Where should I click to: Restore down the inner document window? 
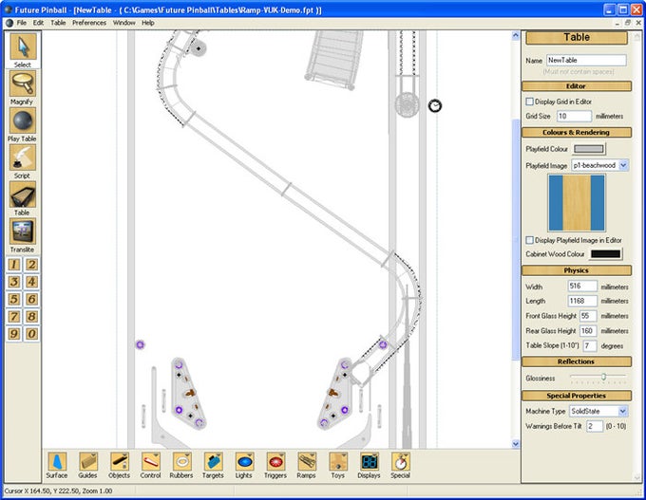[x=628, y=23]
